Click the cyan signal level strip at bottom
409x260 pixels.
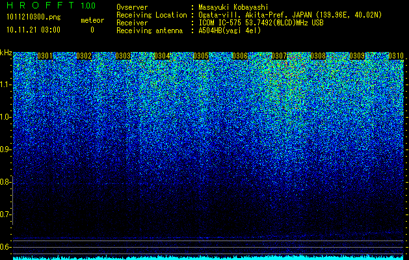pos(208,257)
